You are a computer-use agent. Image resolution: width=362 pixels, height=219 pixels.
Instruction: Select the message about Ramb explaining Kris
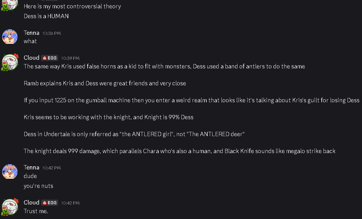(105, 83)
